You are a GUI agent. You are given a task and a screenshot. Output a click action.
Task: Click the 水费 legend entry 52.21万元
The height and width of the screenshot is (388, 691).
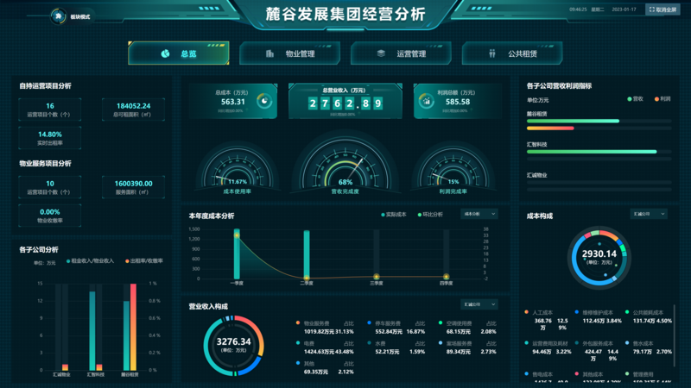tap(396, 347)
